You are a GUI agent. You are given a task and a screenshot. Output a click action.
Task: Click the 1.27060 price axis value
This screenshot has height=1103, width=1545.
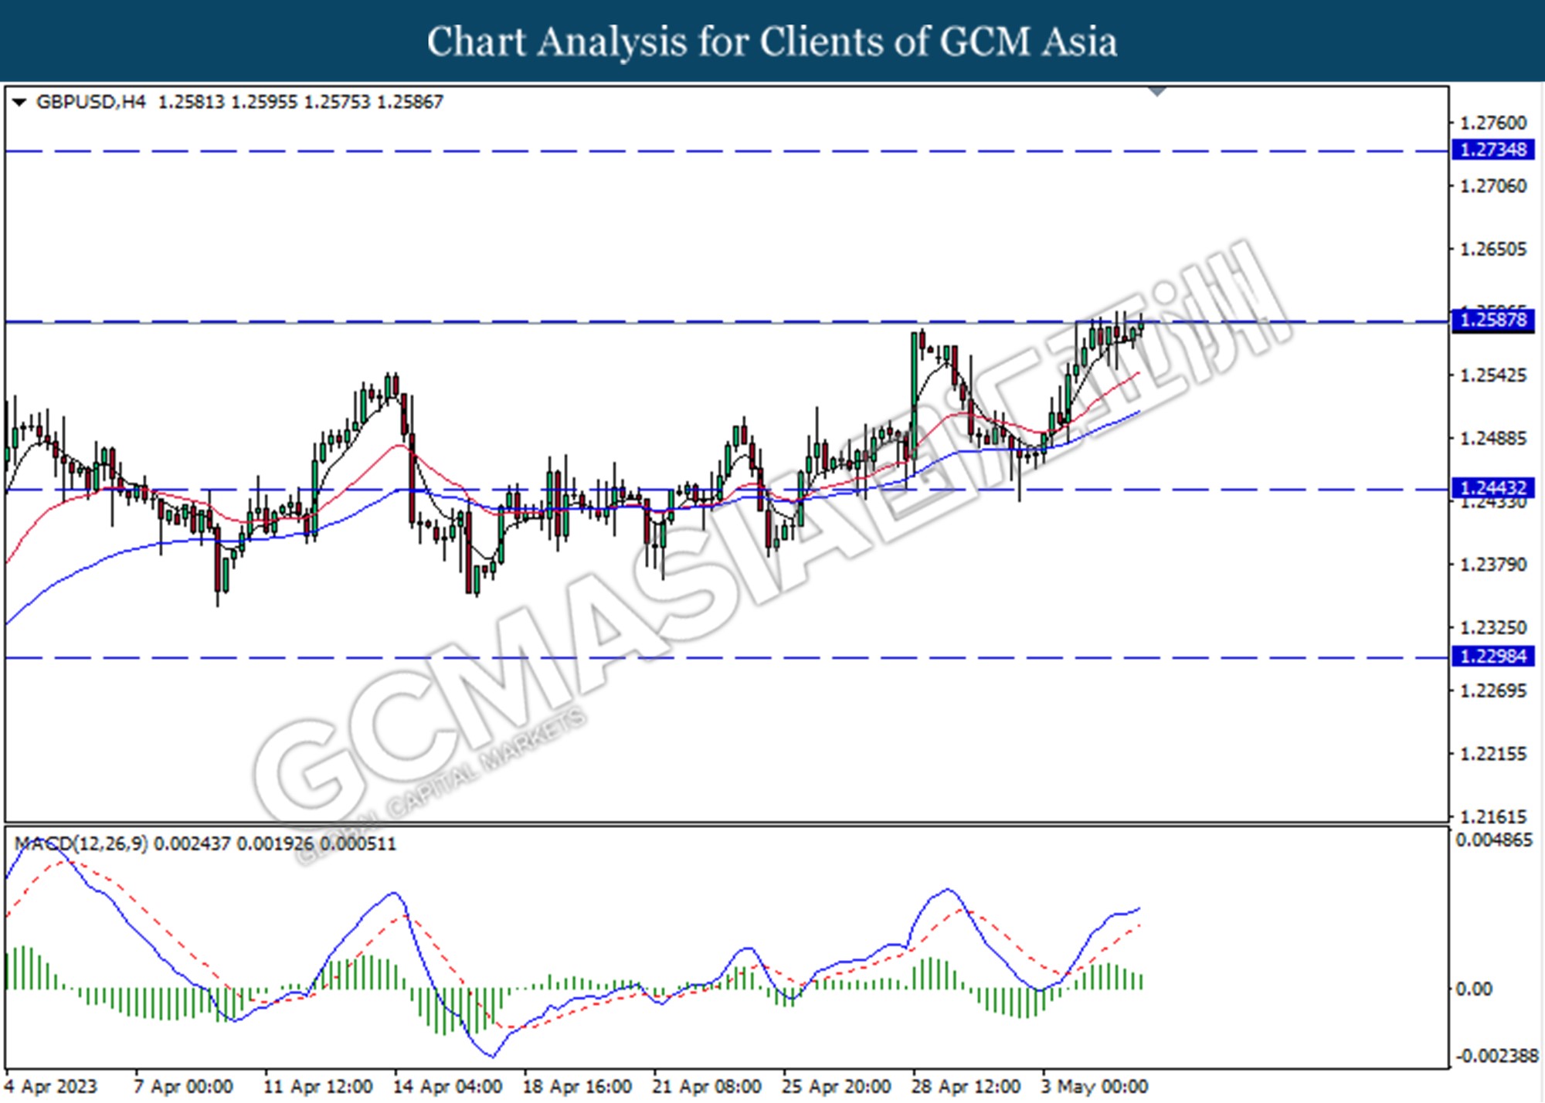(x=1492, y=186)
